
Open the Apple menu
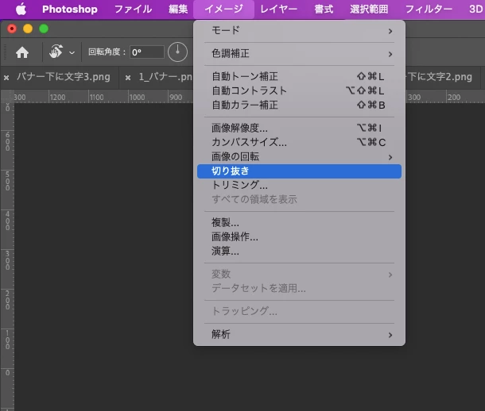[x=21, y=10]
